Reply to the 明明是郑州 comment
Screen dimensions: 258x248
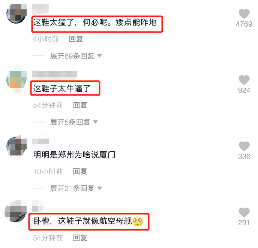pyautogui.click(x=80, y=172)
